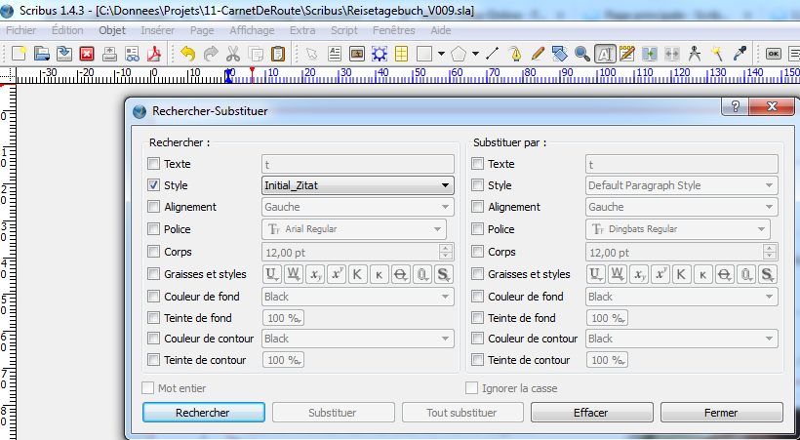The image size is (800, 440).
Task: Open the Initial_Zitat style dropdown
Action: coord(357,185)
